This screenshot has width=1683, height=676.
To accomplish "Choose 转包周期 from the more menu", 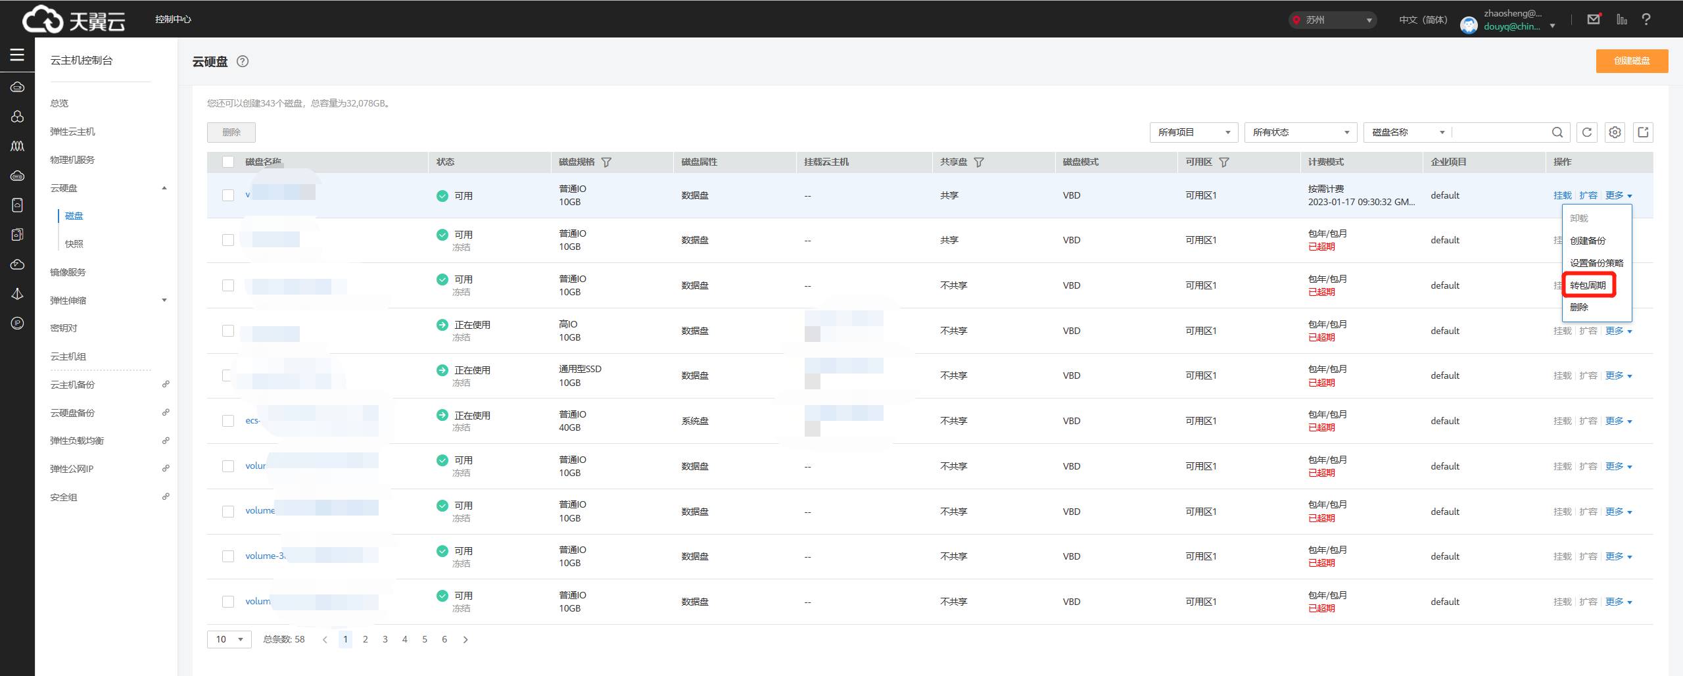I will pos(1588,285).
